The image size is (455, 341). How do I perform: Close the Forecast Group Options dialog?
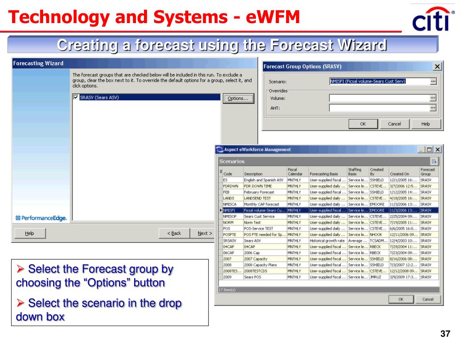pos(437,67)
